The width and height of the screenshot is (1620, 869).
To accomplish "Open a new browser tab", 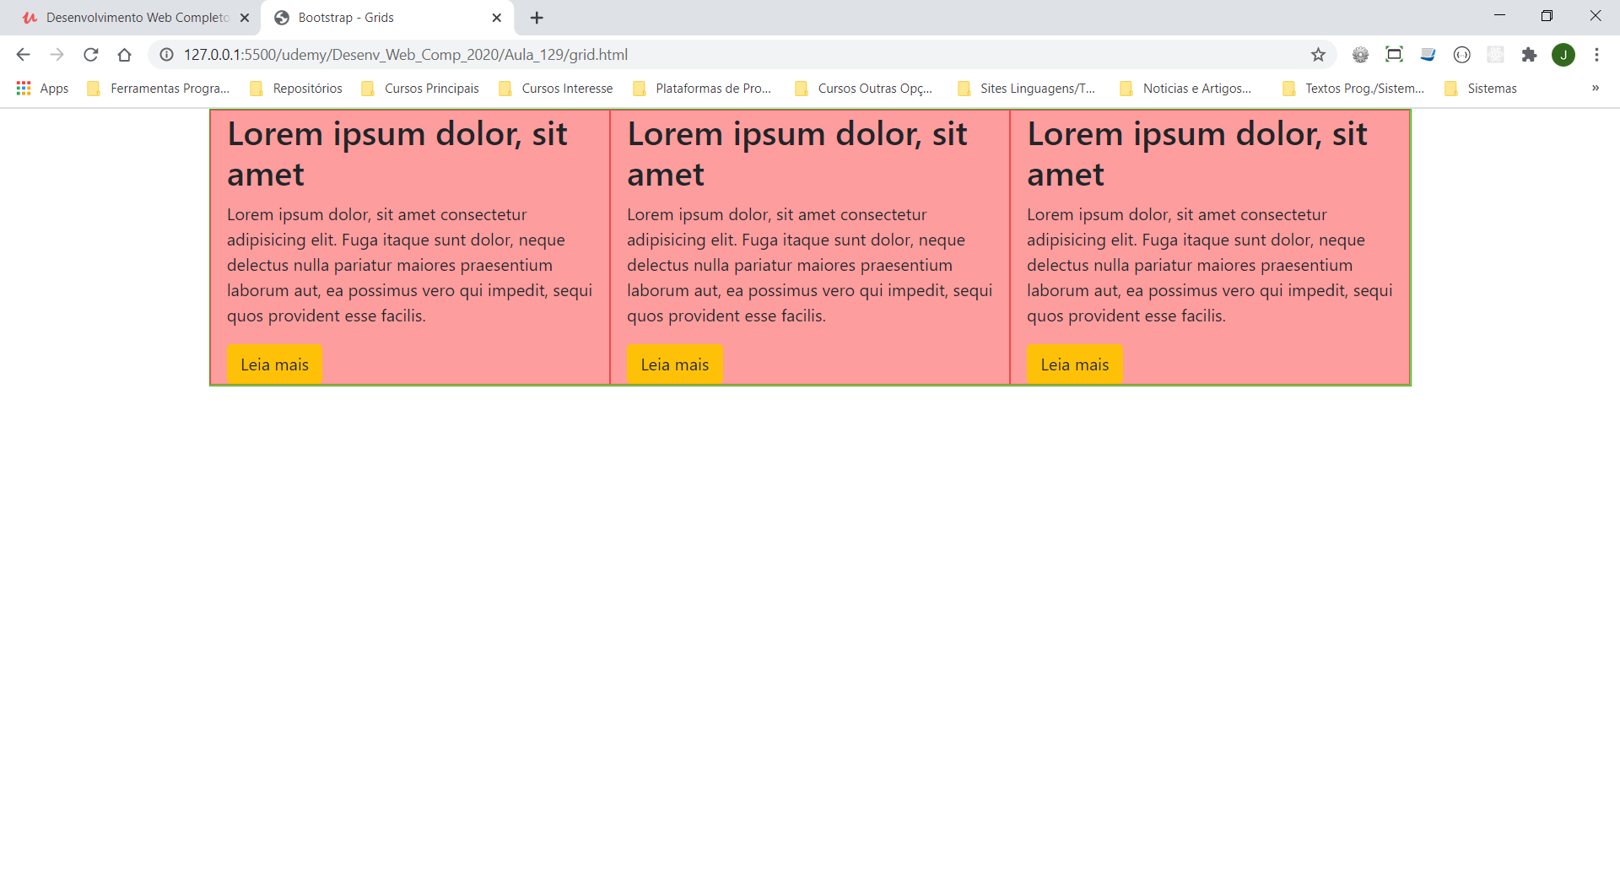I will [x=537, y=18].
